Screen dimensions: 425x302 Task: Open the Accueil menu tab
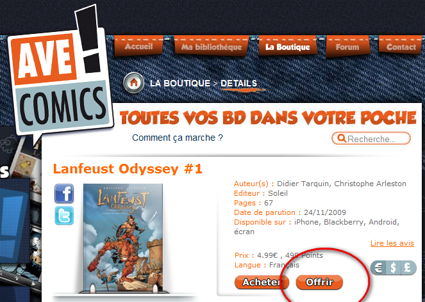[x=138, y=46]
